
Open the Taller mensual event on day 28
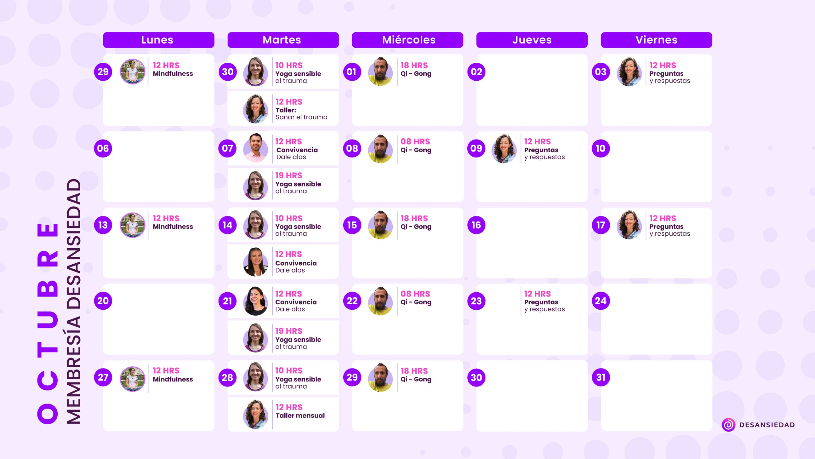click(283, 414)
